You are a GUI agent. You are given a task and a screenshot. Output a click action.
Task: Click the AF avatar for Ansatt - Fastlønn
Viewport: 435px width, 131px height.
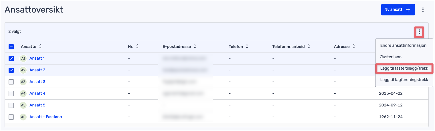[23, 117]
